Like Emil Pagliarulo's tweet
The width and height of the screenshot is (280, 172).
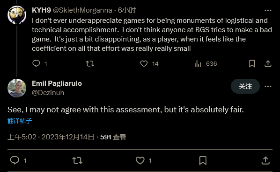pos(140,160)
